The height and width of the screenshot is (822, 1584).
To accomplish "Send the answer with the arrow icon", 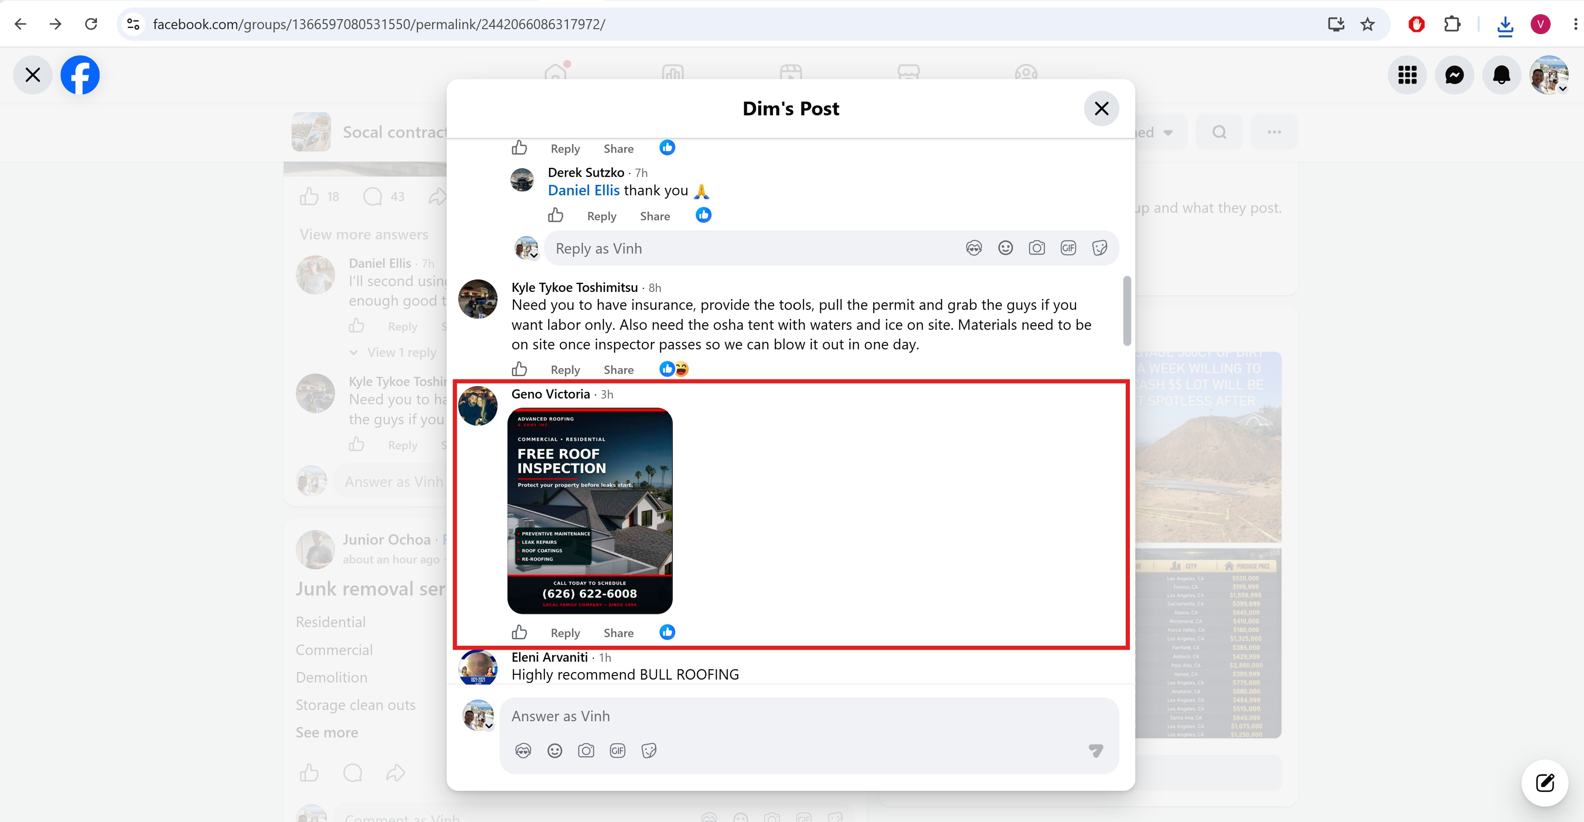I will coord(1096,751).
